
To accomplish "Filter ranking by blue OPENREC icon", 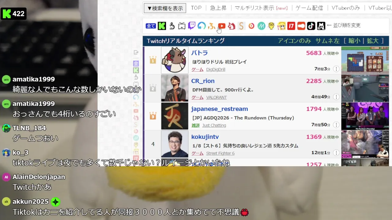I will (202, 26).
